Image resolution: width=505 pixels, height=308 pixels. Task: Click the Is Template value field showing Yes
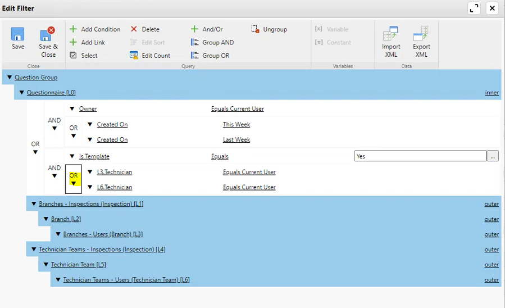click(420, 156)
